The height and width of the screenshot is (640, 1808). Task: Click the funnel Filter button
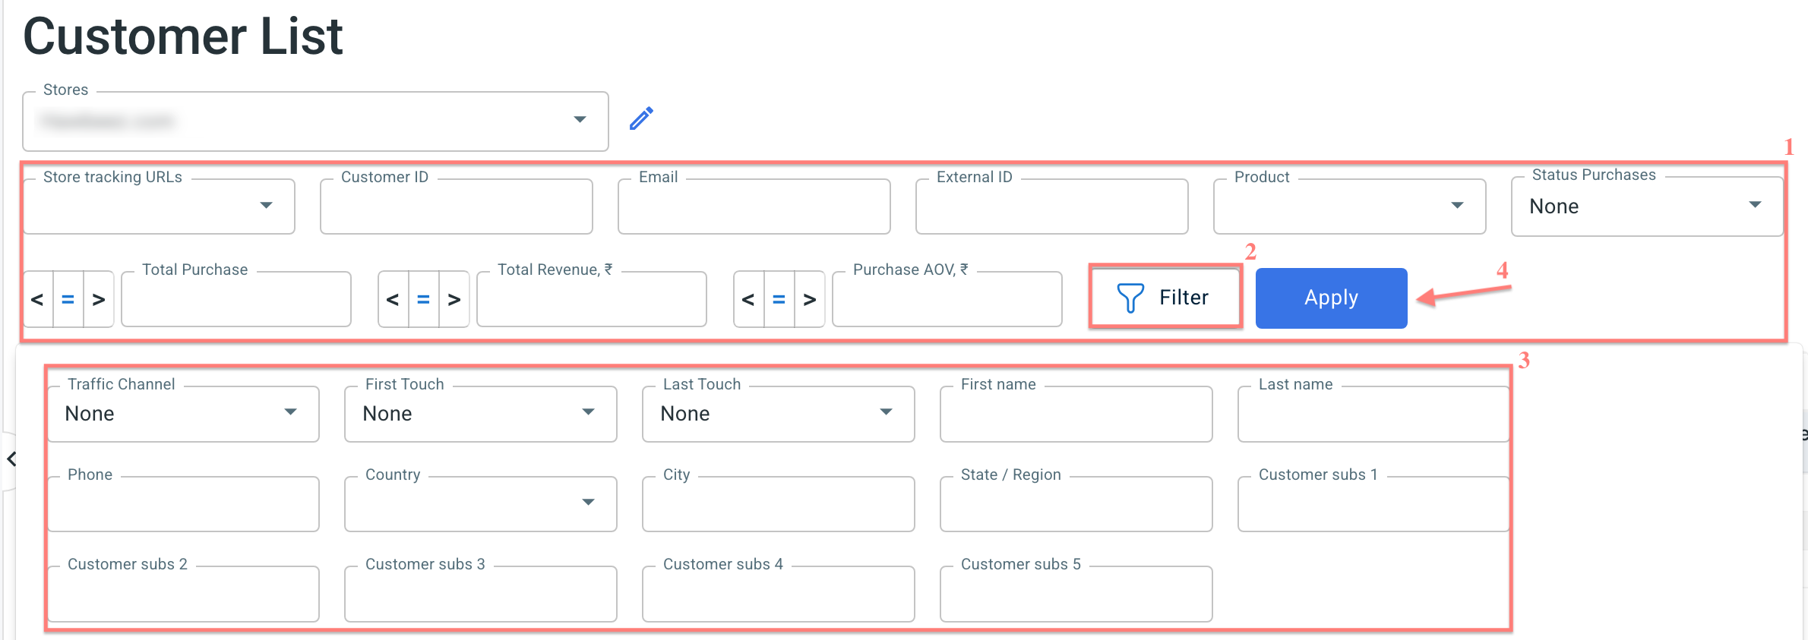[x=1165, y=297]
